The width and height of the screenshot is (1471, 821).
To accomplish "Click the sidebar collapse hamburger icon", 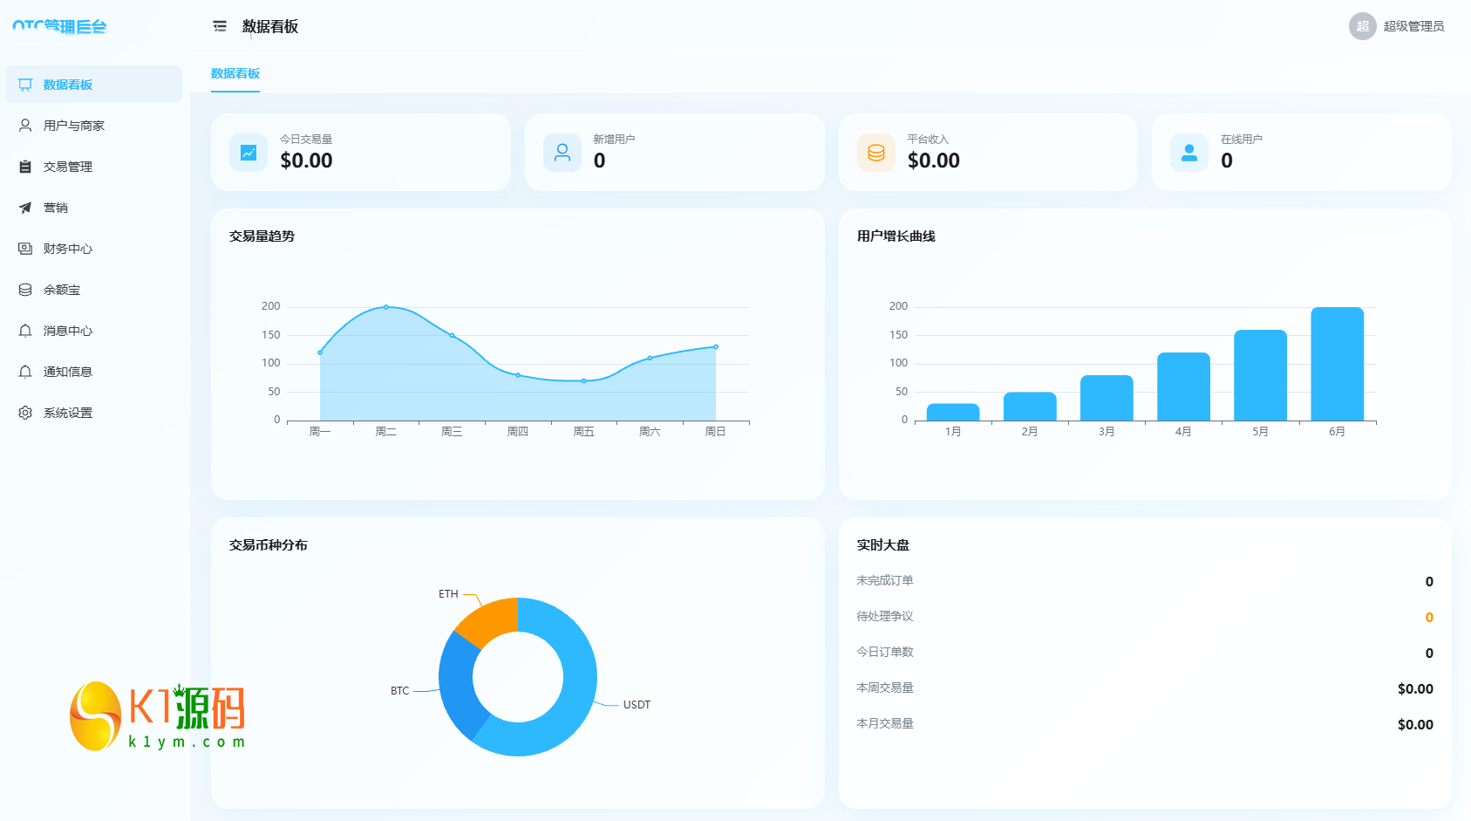I will pos(220,26).
